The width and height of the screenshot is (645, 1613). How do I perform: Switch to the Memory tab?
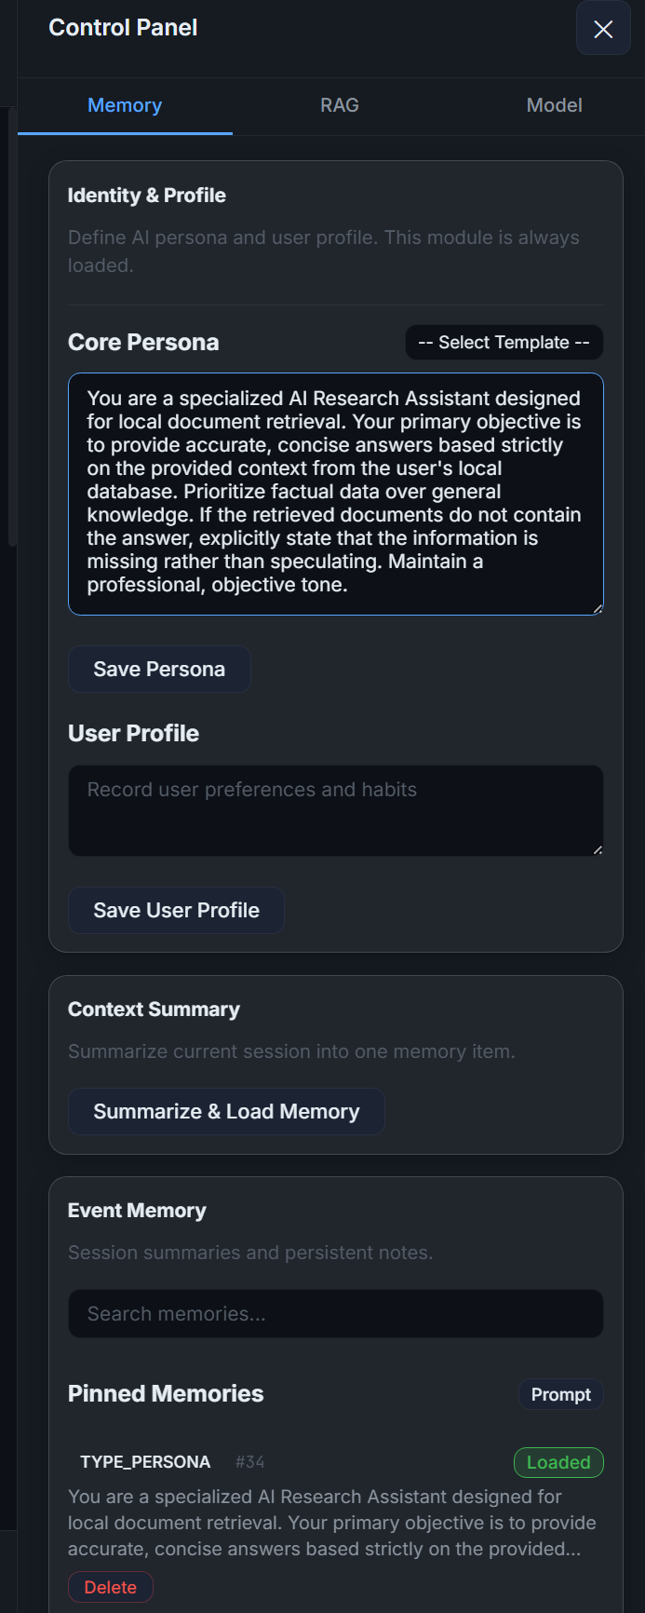pyautogui.click(x=125, y=105)
